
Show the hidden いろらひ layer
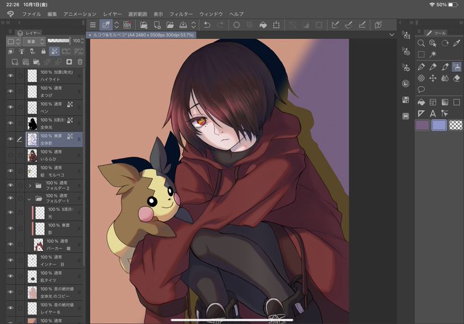(x=10, y=155)
